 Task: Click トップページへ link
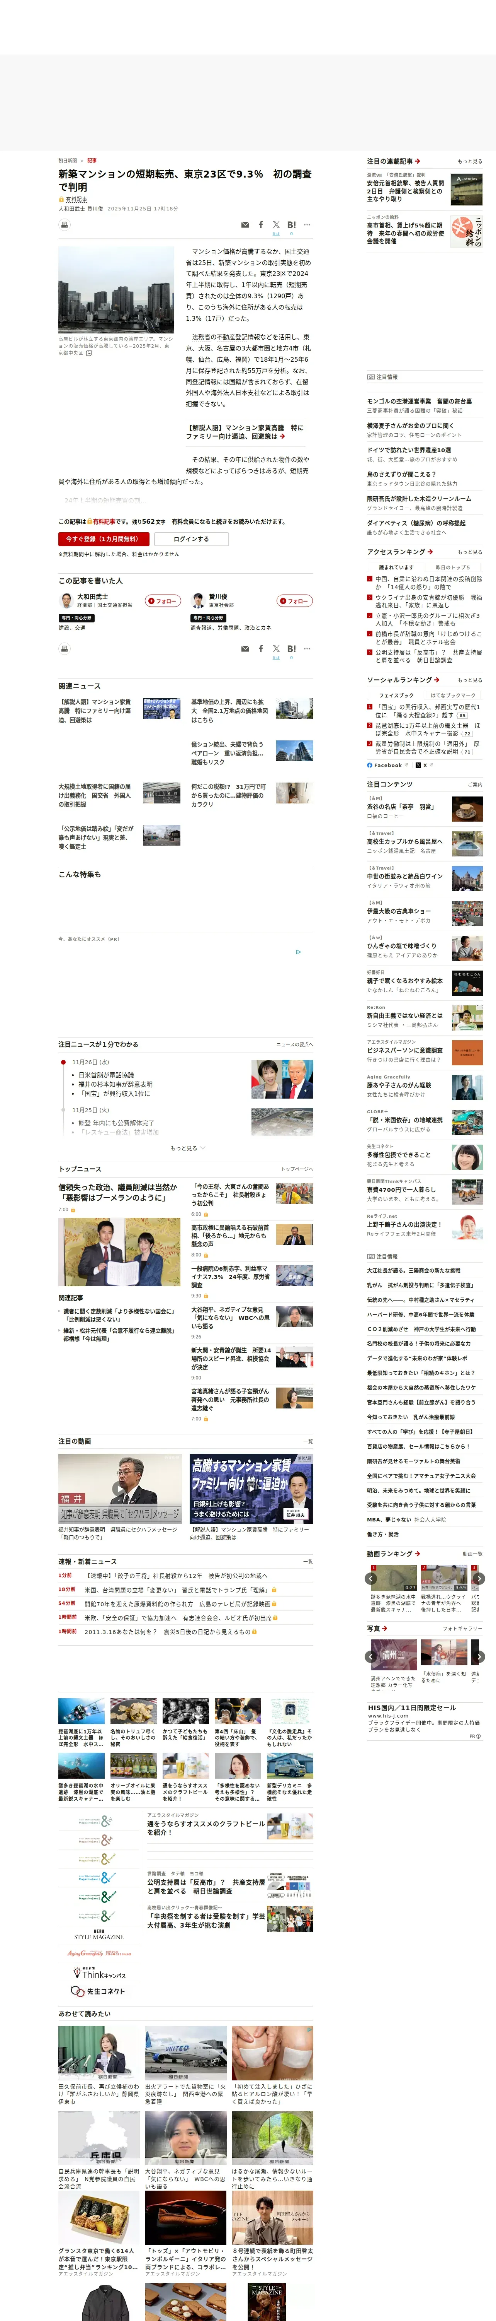(x=297, y=1169)
